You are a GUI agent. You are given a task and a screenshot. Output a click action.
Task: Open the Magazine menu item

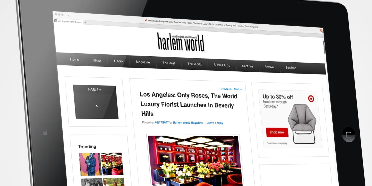[x=143, y=62]
